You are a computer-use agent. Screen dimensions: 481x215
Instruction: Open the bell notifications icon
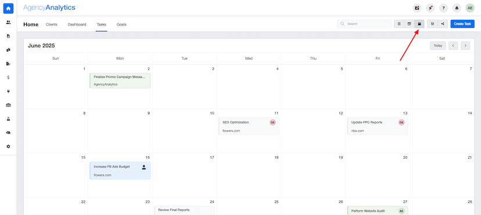(x=457, y=8)
